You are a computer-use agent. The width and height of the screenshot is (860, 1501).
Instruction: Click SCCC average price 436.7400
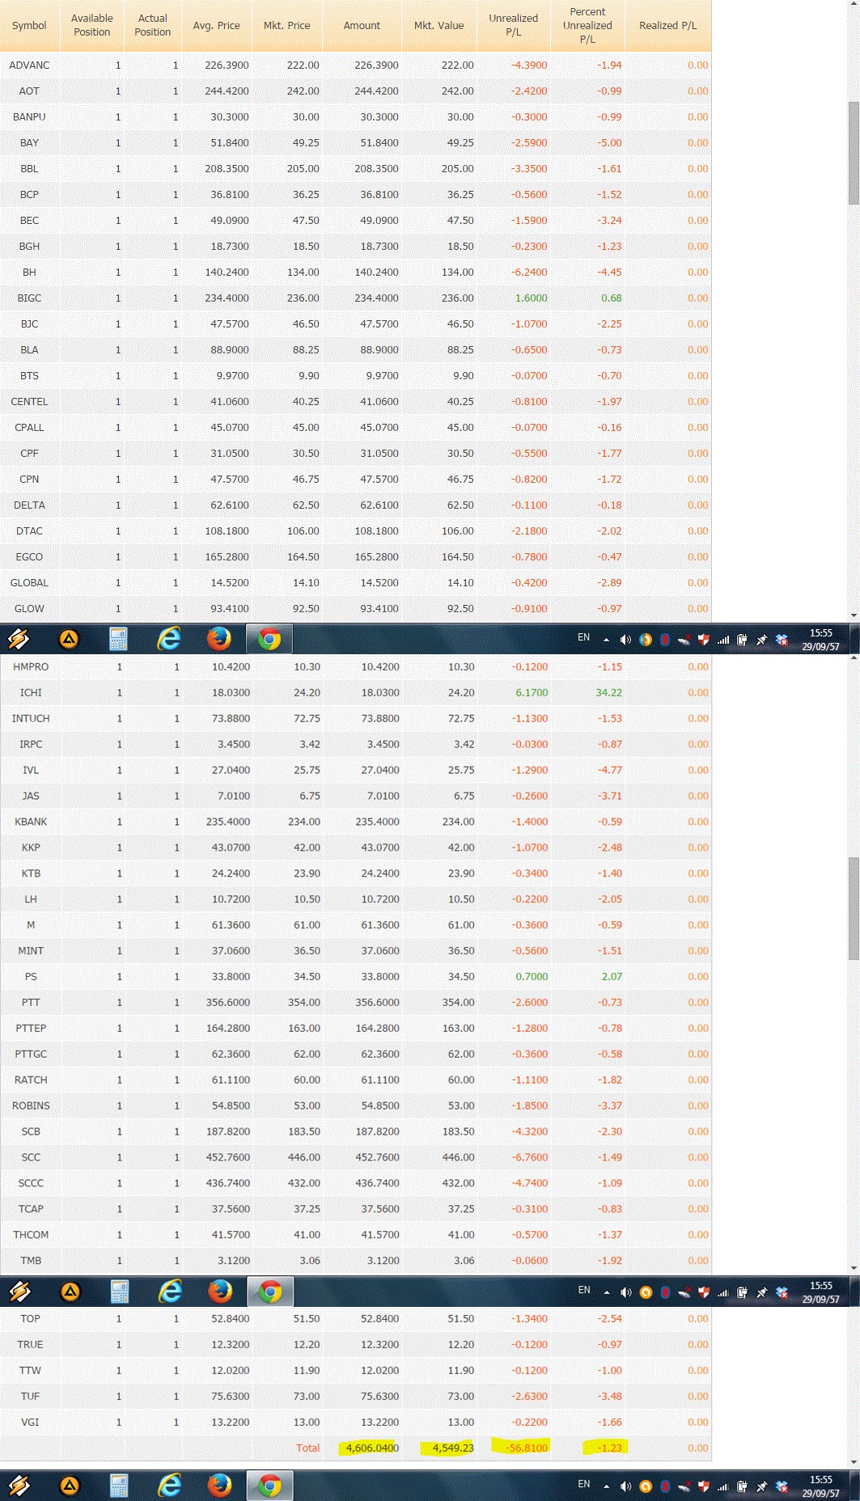227,1183
